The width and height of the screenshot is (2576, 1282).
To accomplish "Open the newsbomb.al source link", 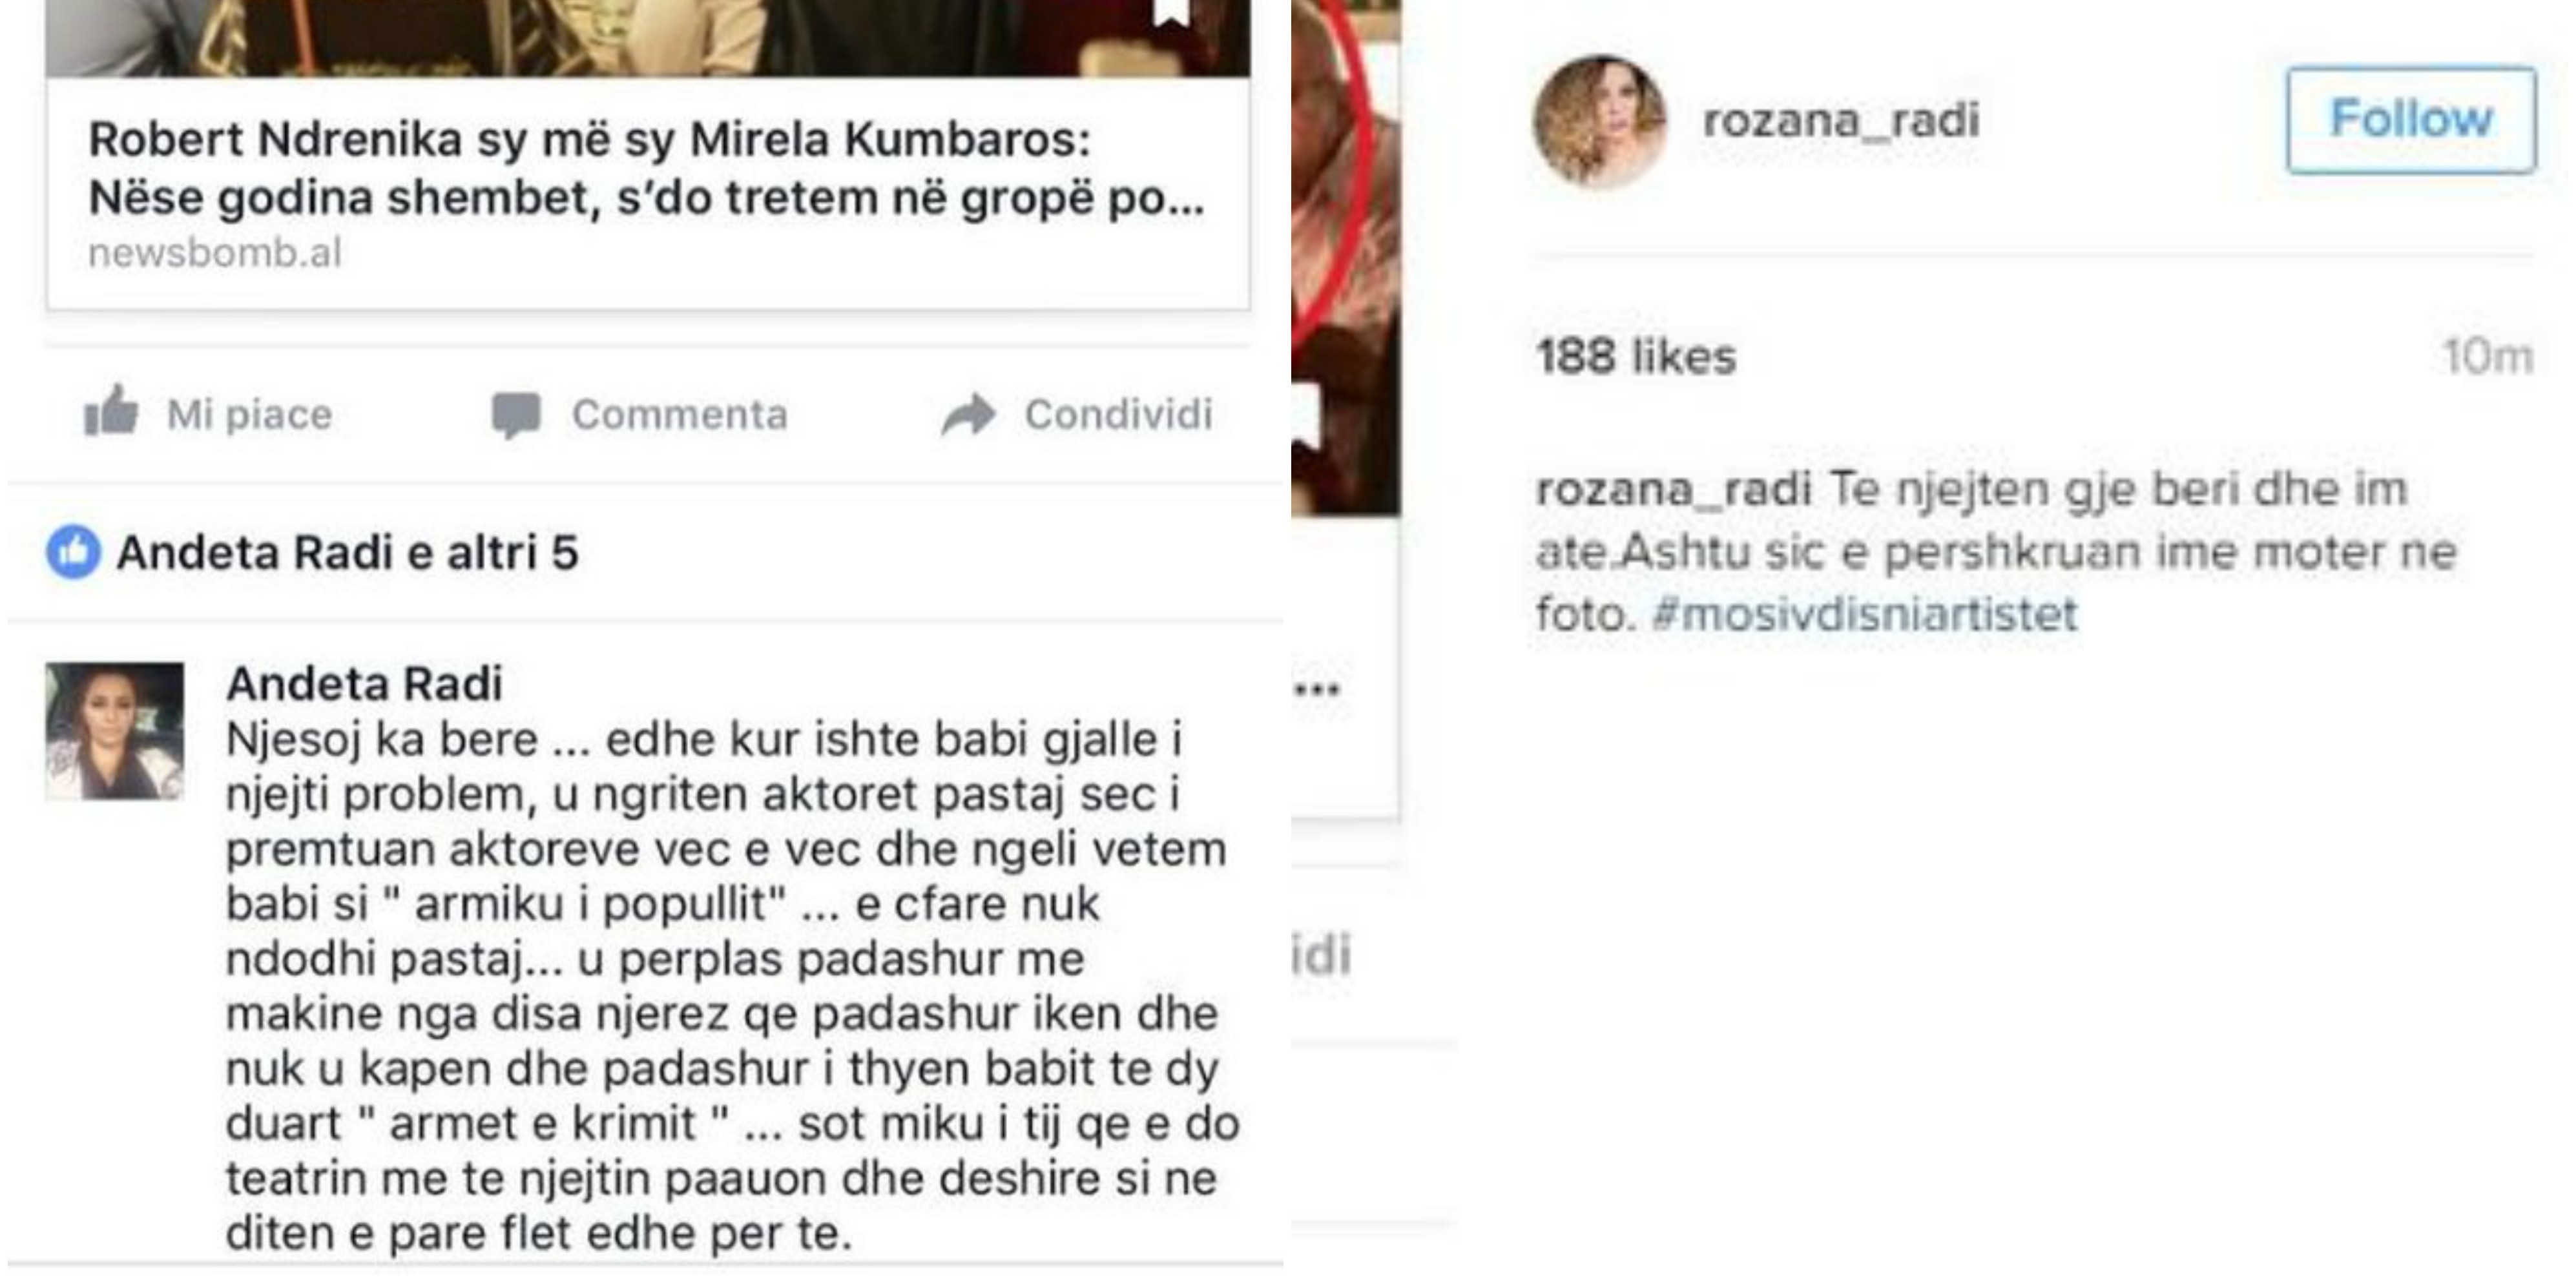I will (x=215, y=253).
